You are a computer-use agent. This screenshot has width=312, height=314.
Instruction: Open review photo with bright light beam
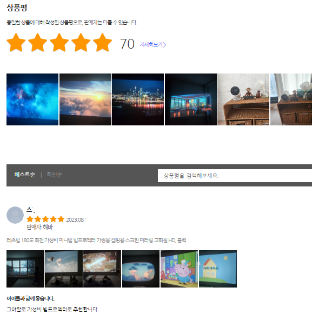pyautogui.click(x=102, y=269)
